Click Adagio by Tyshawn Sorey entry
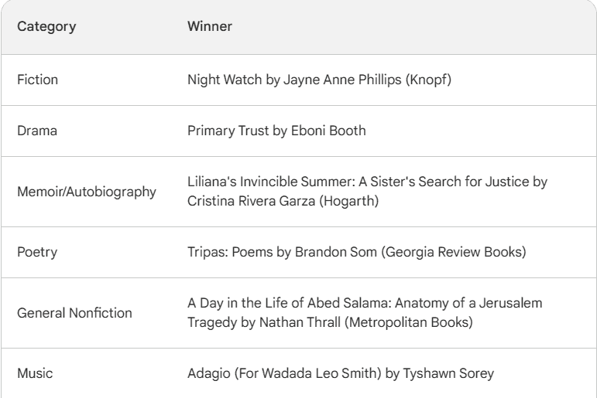The image size is (597, 398). [x=341, y=373]
